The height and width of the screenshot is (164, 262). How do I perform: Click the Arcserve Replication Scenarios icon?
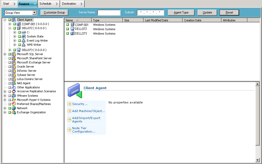14,91
